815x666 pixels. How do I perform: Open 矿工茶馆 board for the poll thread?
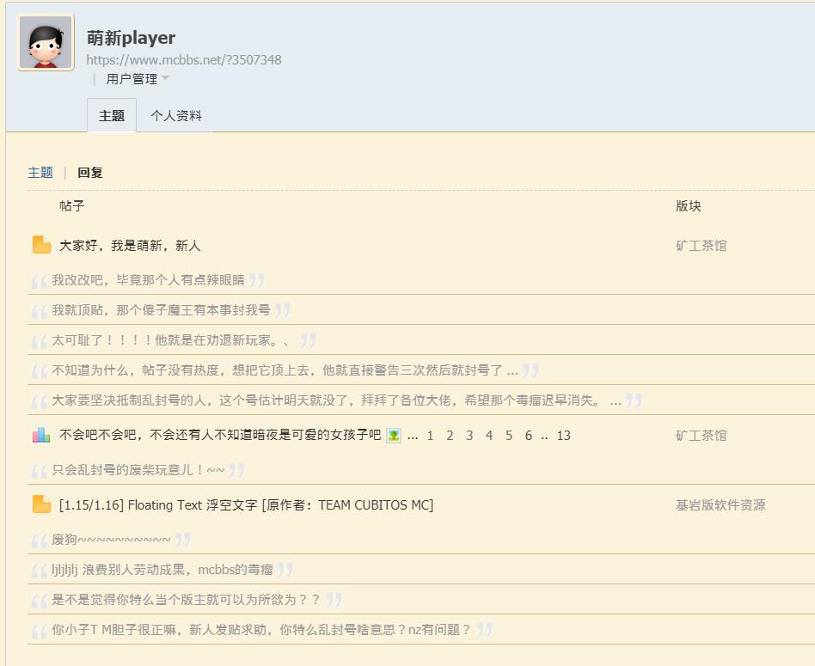click(702, 436)
